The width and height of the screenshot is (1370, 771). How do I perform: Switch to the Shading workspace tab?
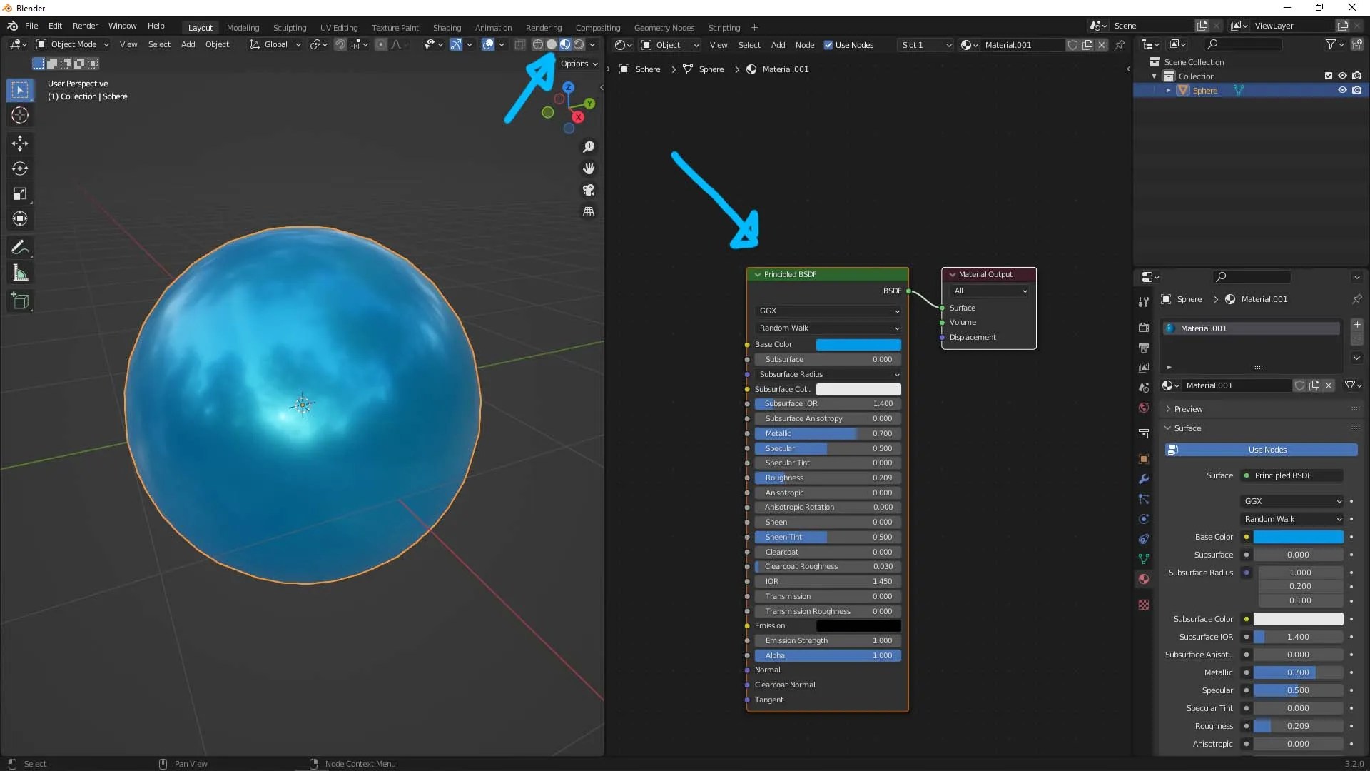pos(447,28)
